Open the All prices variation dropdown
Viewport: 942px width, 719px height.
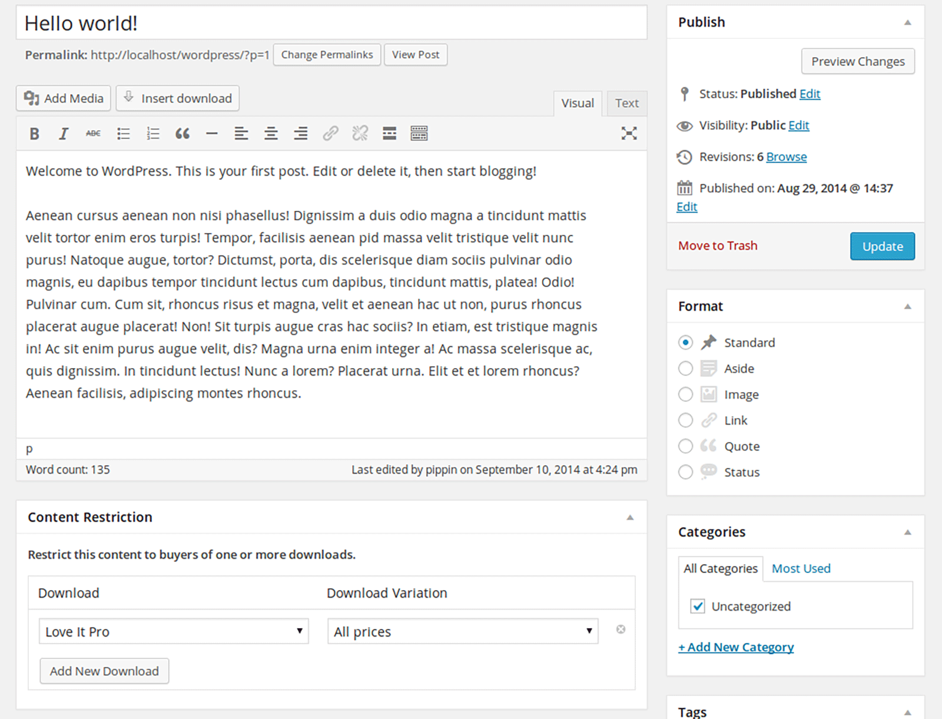(463, 631)
